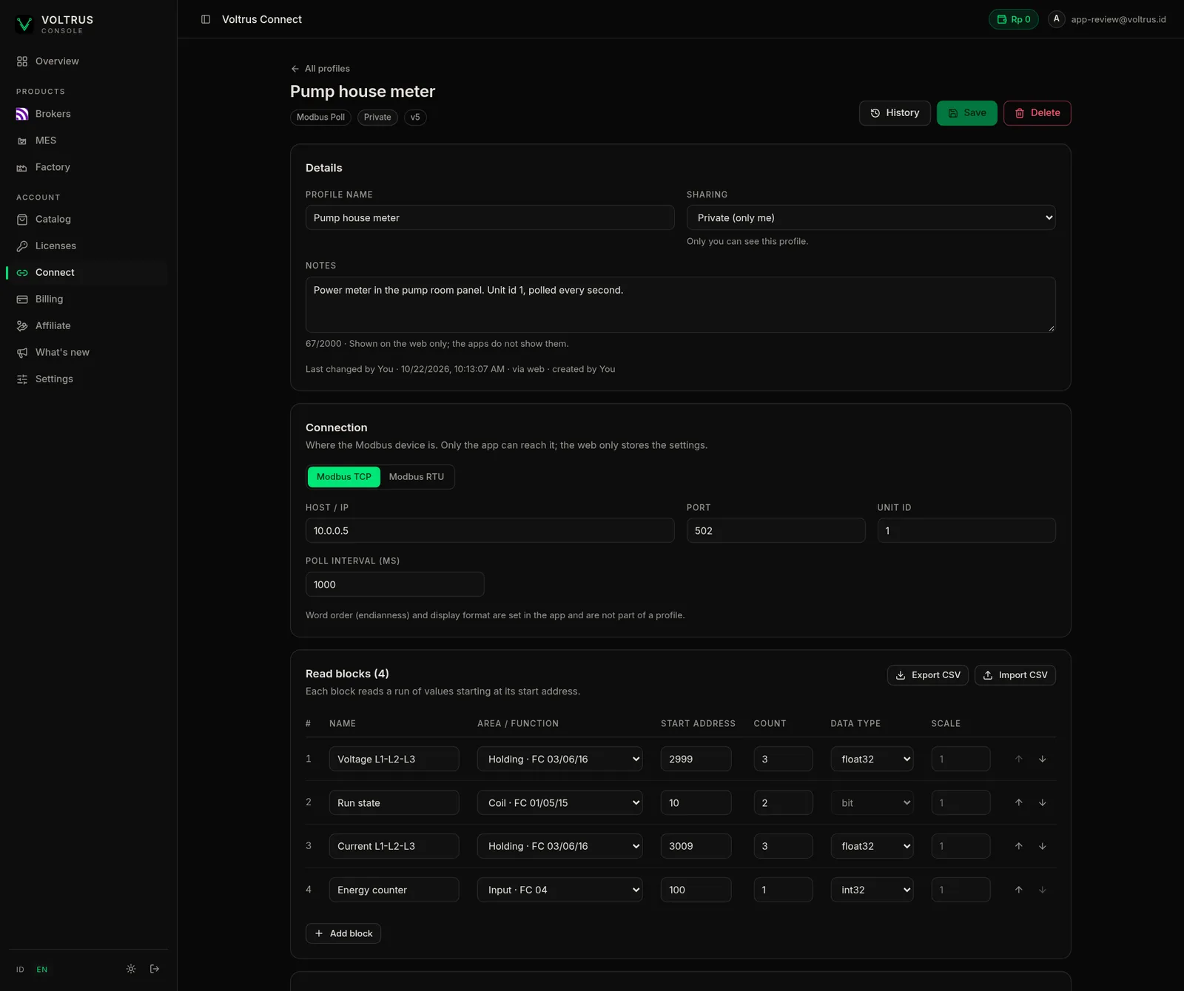Screen dimensions: 1184x991
Task: Import read blocks from CSV
Action: (1015, 675)
